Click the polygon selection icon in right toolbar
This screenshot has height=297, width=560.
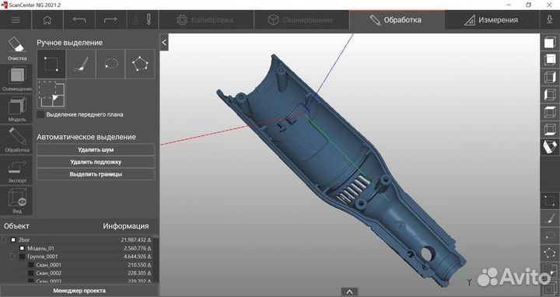[550, 253]
